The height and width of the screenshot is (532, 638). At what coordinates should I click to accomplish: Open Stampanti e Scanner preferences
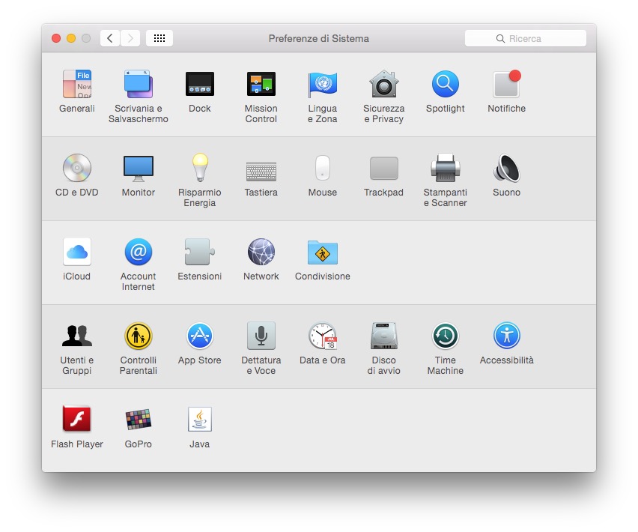[446, 169]
